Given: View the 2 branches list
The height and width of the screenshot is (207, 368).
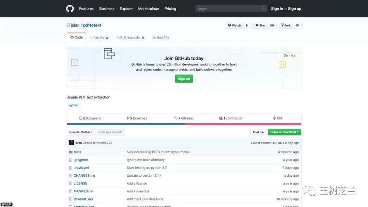Looking at the screenshot, I should (137, 118).
